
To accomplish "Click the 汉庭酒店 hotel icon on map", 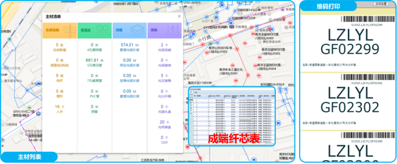I will tap(231, 27).
